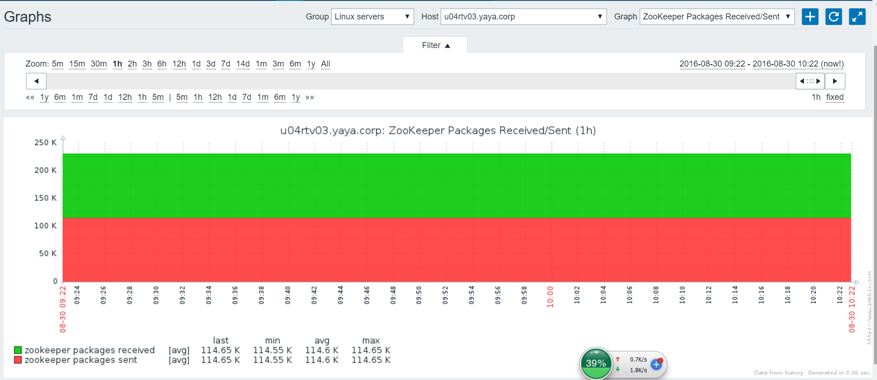Open the Group dropdown showing Linux servers
Viewport: 877px width, 380px height.
pyautogui.click(x=372, y=17)
